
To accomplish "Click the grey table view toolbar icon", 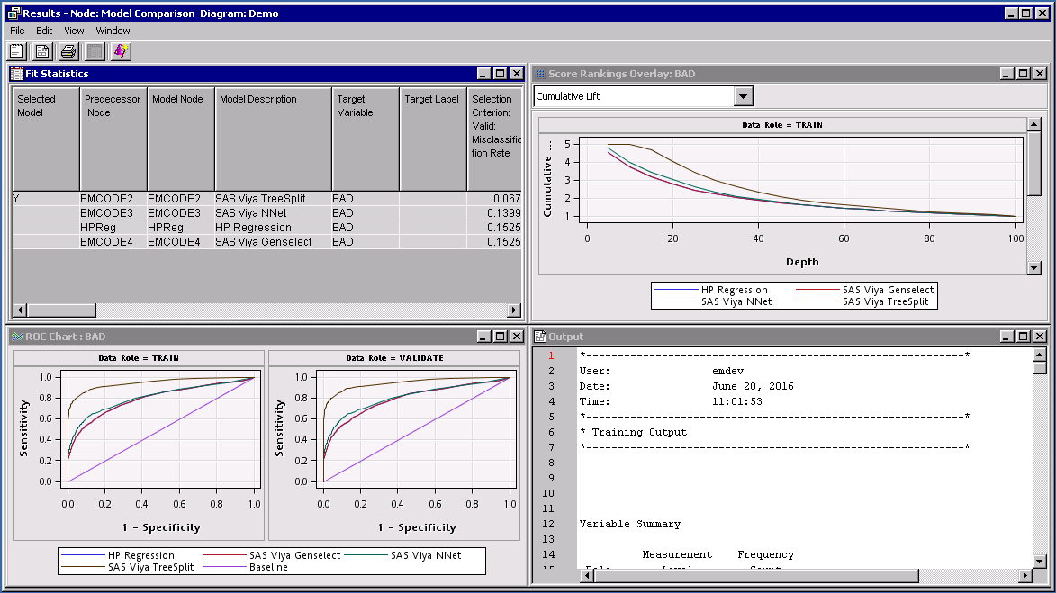I will pyautogui.click(x=95, y=51).
